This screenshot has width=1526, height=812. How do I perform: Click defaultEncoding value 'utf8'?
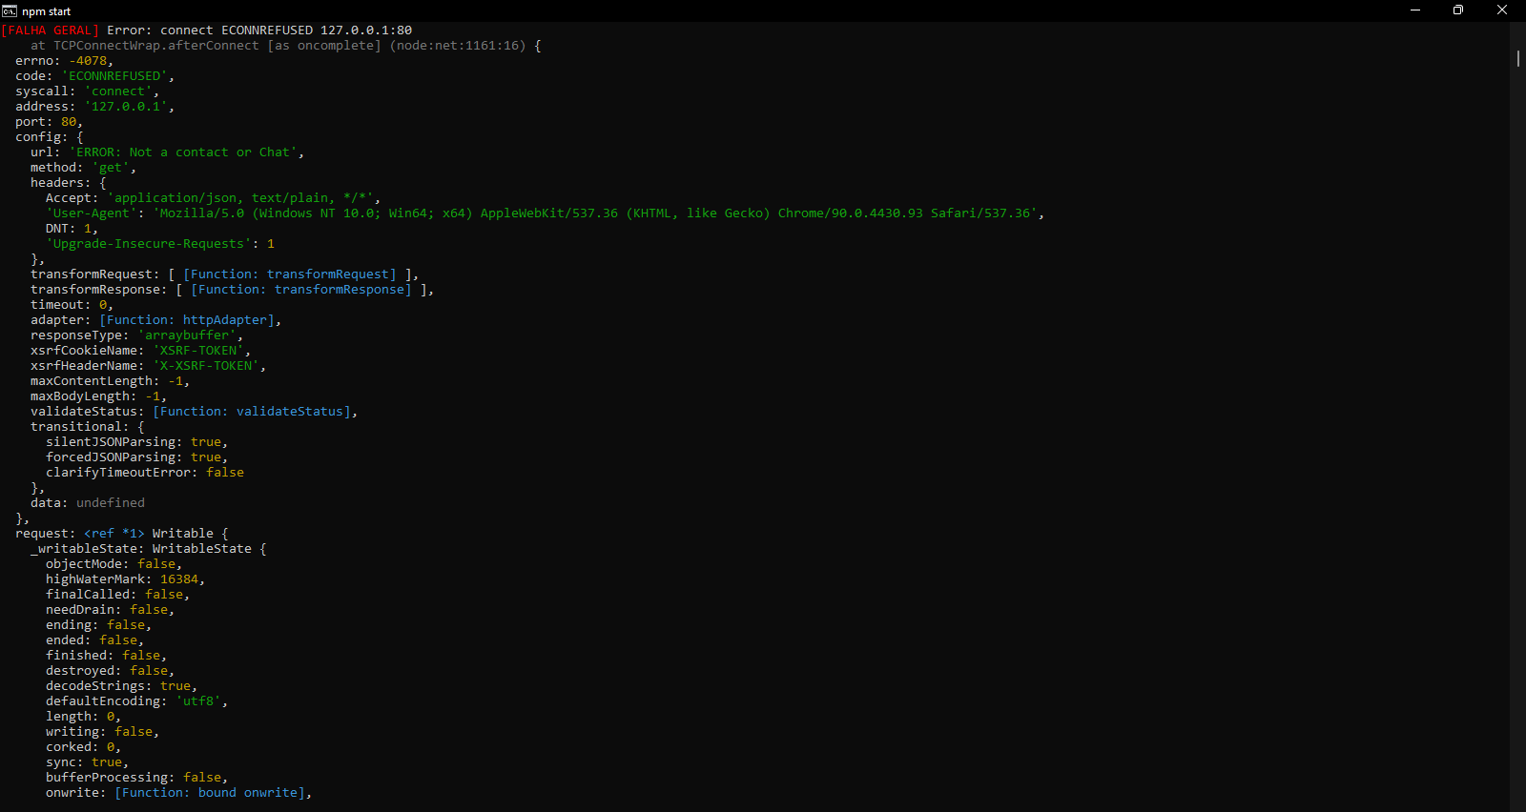coord(198,701)
